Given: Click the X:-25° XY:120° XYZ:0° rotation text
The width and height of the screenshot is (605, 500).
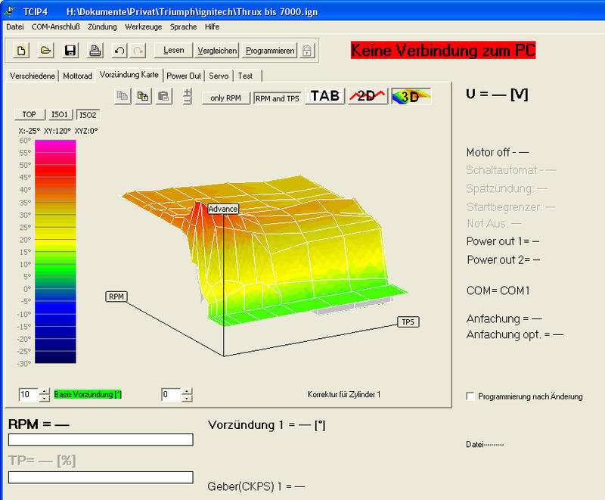Looking at the screenshot, I should point(58,131).
